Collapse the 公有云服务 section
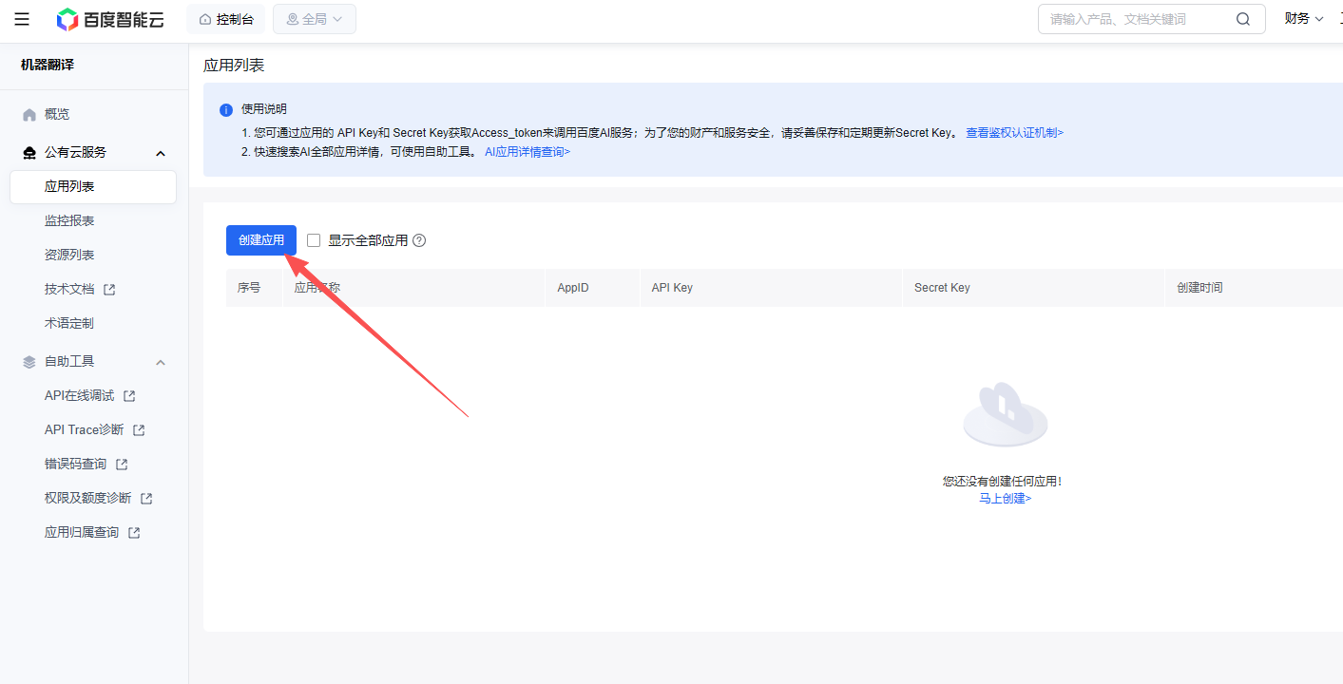The image size is (1343, 684). (161, 153)
